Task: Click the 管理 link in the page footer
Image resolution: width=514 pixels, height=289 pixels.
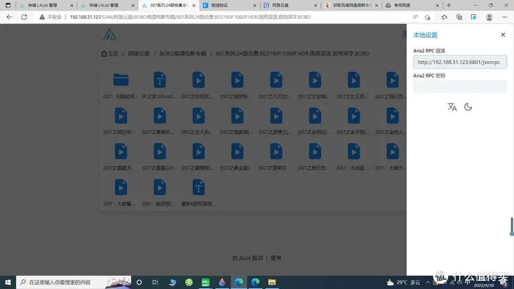Action: [x=276, y=258]
